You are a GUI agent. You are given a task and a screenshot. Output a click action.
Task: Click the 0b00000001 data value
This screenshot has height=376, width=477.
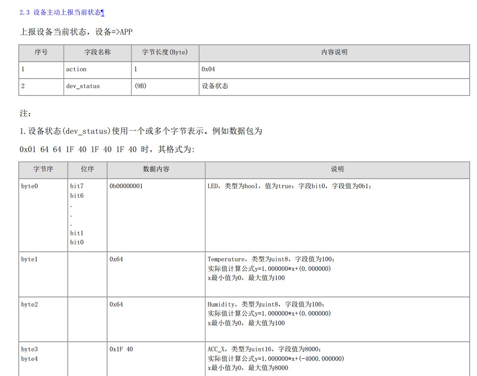[126, 186]
